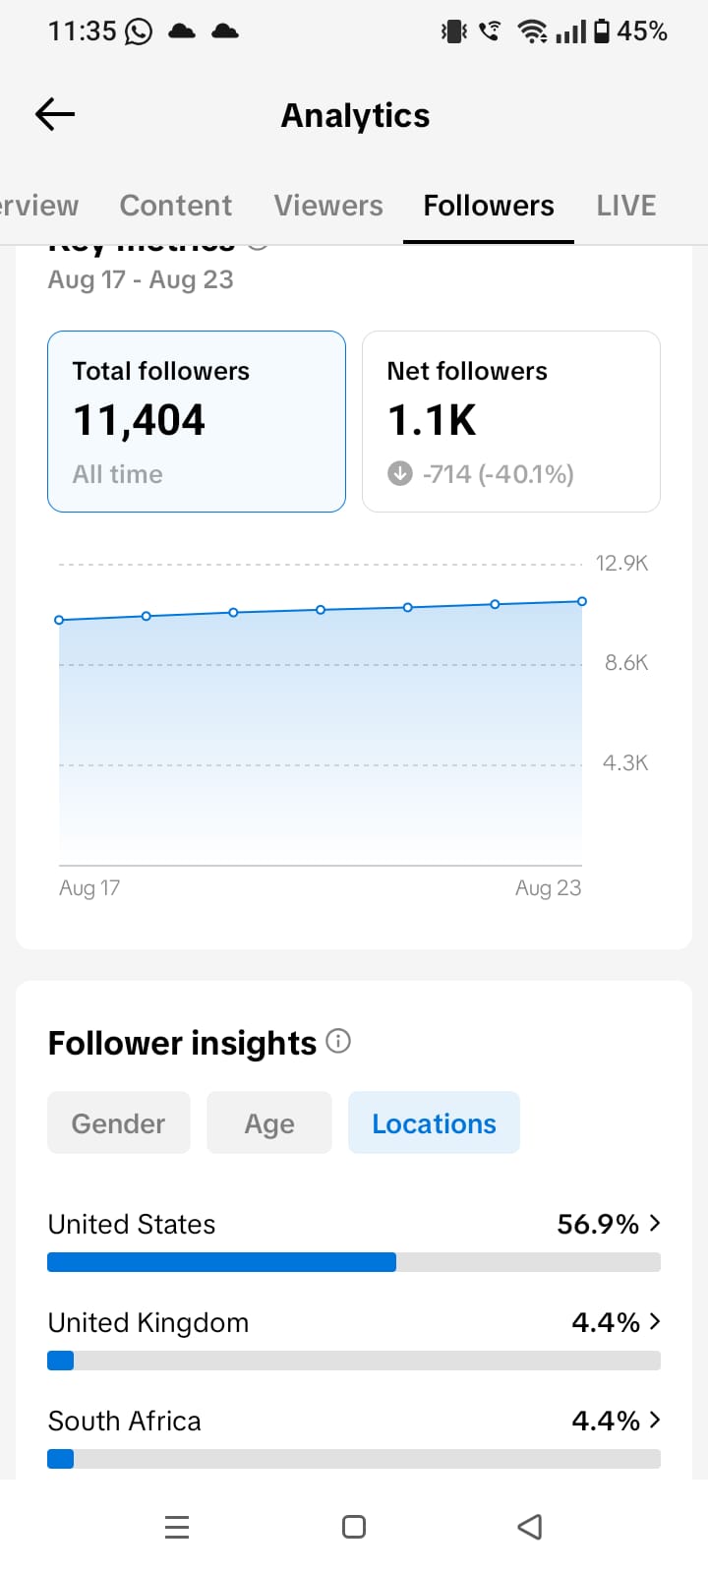
Task: Tap the United States percentage bar
Action: 354,1262
